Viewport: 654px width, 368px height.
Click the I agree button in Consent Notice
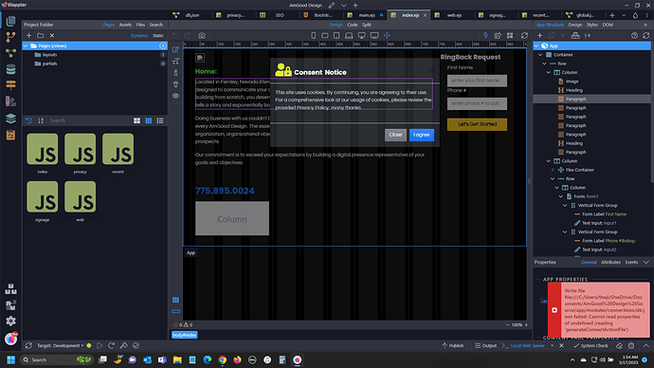tap(421, 135)
